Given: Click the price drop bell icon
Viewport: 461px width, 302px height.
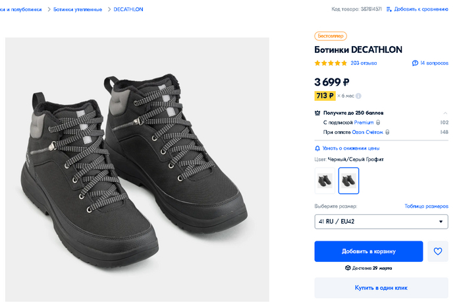Looking at the screenshot, I should coord(318,148).
